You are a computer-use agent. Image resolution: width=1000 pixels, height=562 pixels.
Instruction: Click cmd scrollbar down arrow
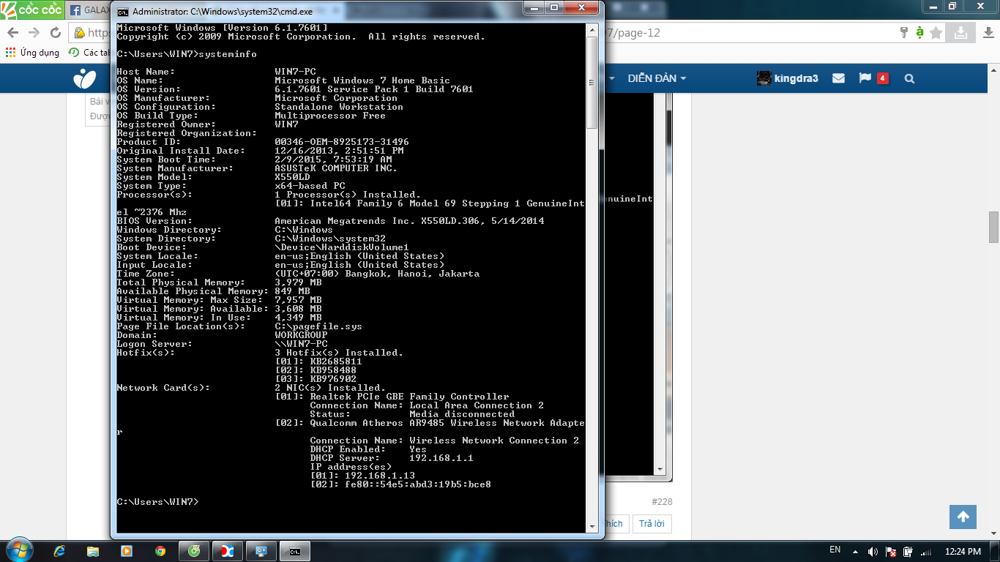(592, 525)
